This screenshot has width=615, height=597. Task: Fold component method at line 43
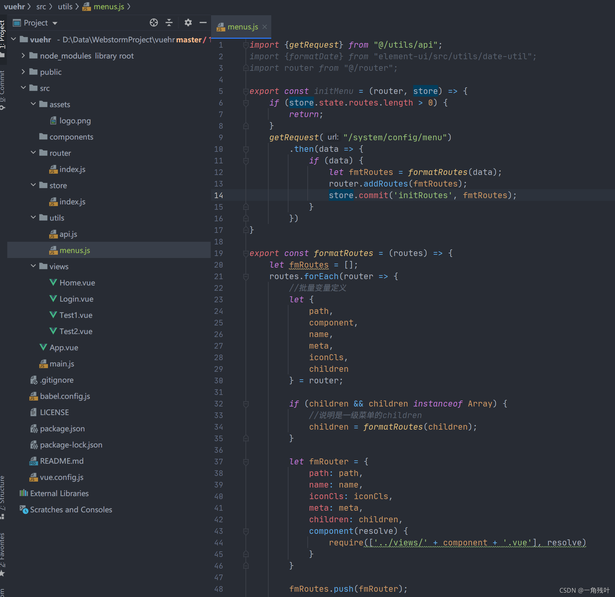click(246, 531)
